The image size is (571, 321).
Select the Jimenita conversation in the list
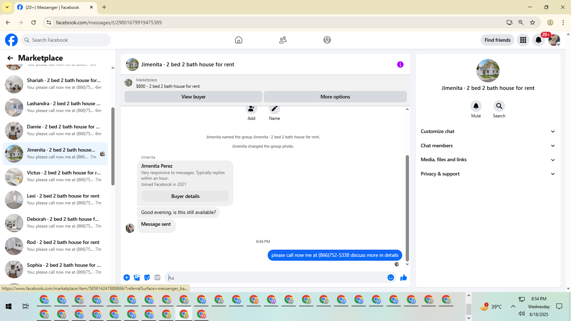[55, 154]
